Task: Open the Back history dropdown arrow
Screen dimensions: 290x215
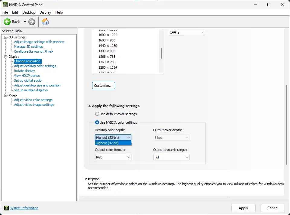Action: tap(25, 22)
